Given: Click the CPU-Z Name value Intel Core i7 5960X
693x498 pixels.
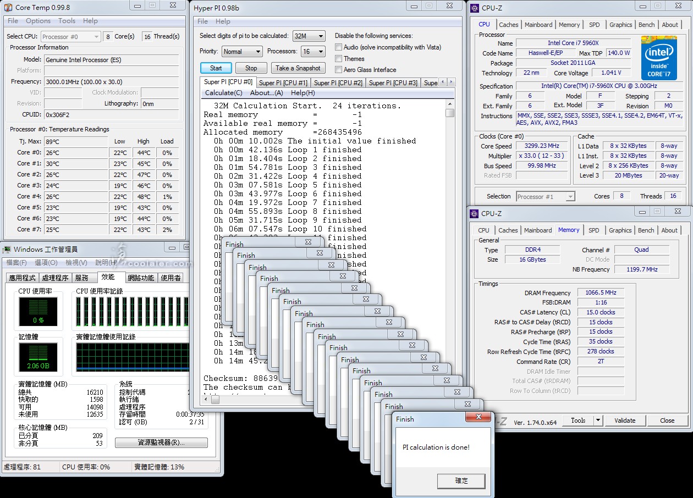Looking at the screenshot, I should coord(573,43).
